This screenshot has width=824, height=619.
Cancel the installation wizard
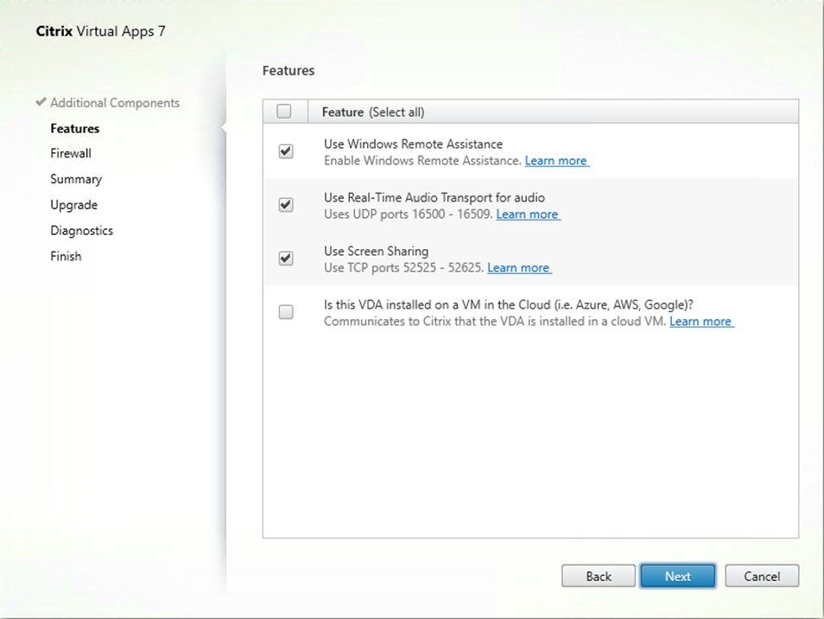click(x=762, y=577)
